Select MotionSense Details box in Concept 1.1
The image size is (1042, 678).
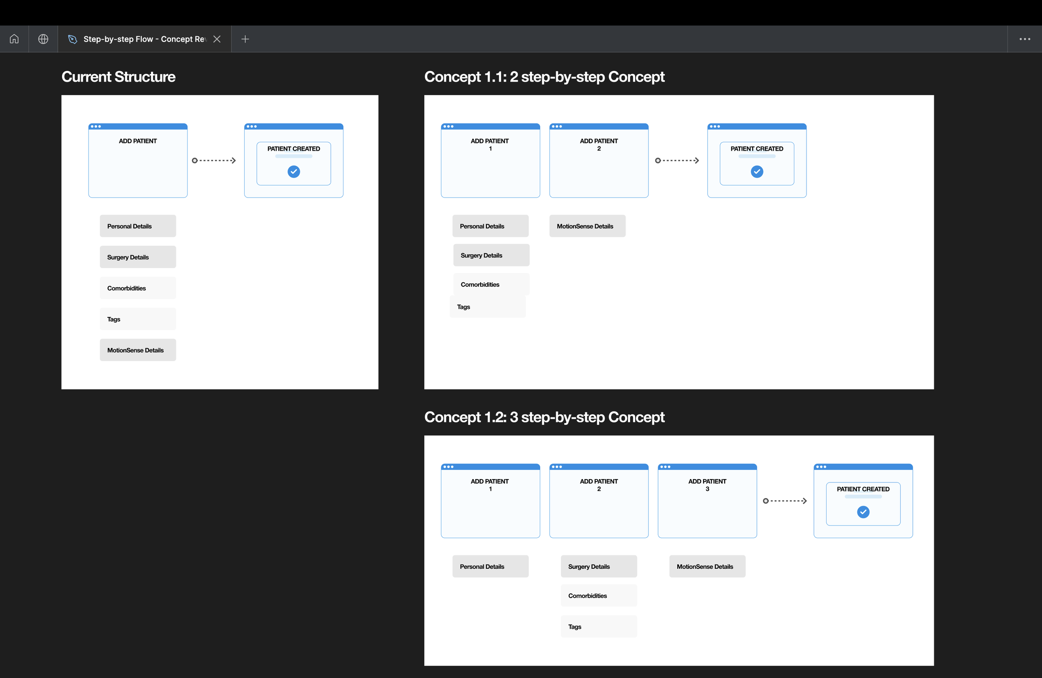587,226
